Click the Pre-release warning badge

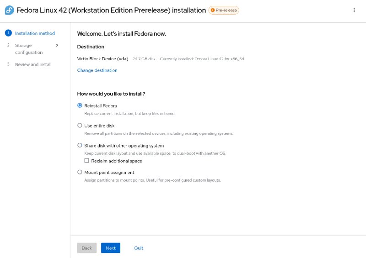224,10
